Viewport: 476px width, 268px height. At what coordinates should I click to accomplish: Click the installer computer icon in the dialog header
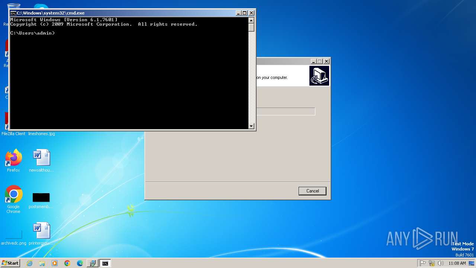(319, 76)
